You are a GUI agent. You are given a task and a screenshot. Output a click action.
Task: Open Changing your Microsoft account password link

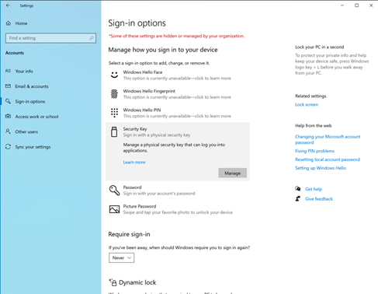coord(328,139)
